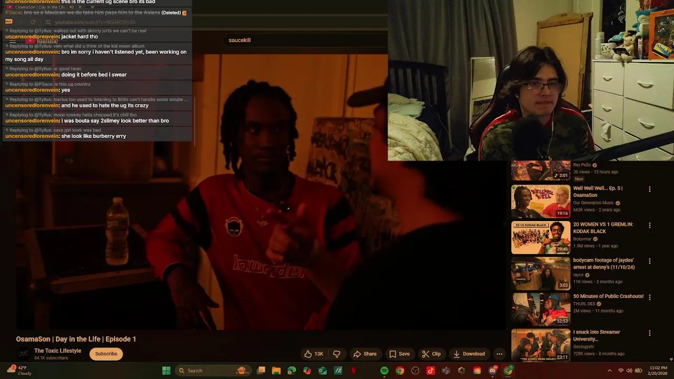Click the THURL DES channel name

tap(584, 304)
